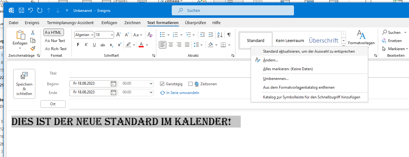
Task: Select 'Ändern...' in context menu
Action: pos(309,60)
